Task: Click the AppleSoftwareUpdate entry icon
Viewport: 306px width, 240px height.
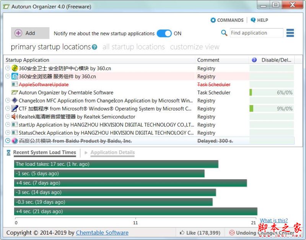Action: click(x=15, y=84)
